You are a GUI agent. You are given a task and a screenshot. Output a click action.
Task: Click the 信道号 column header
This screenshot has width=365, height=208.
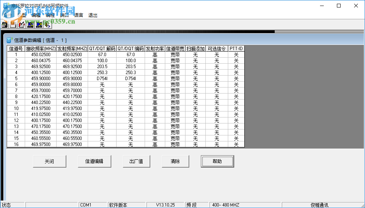[x=16, y=49]
